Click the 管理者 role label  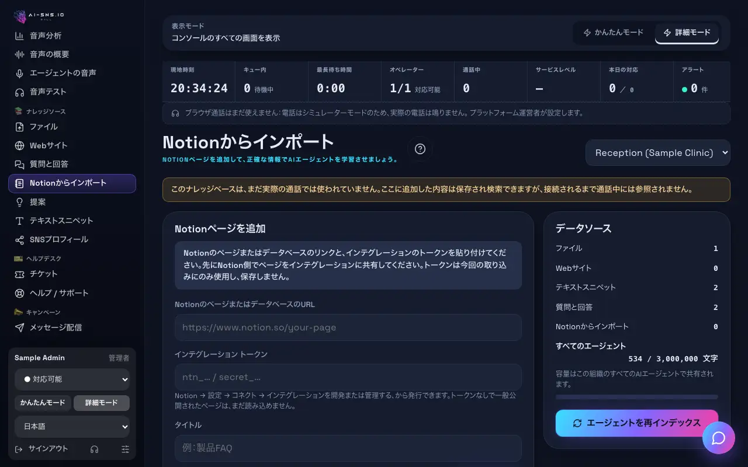(x=119, y=358)
